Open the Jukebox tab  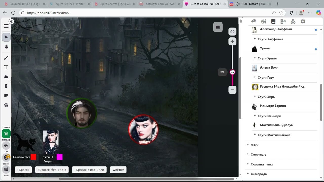pos(283,21)
